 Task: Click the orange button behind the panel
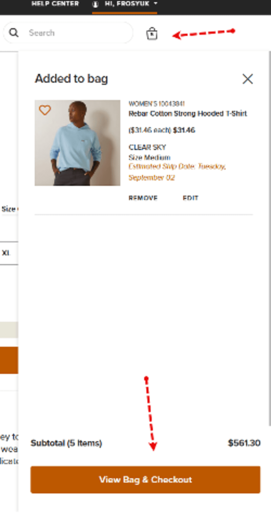coord(9,360)
